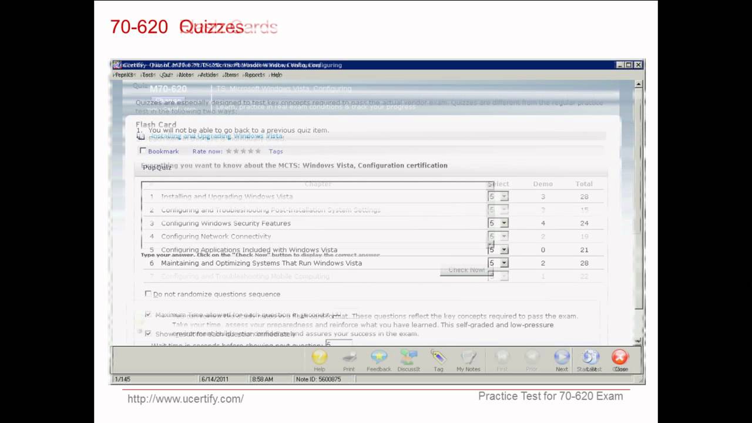Open Select dropdown for Configuring Applications row

(498, 250)
